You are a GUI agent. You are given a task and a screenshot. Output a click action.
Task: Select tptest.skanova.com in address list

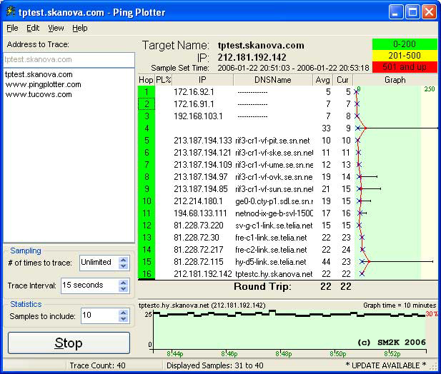39,74
